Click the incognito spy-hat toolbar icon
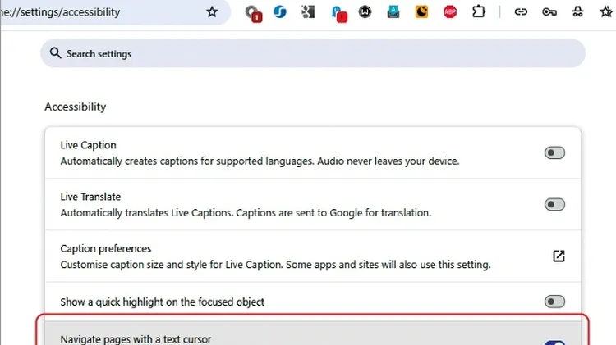Screen dimensions: 616x345 pos(578,12)
